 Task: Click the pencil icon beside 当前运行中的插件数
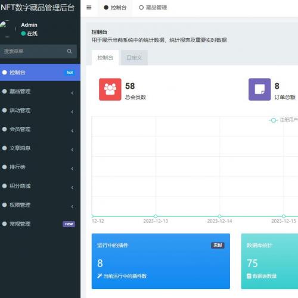click(100, 276)
